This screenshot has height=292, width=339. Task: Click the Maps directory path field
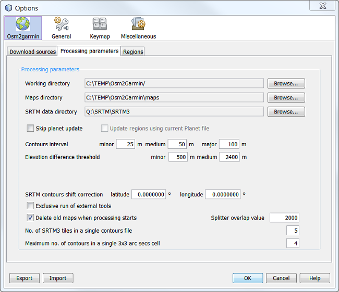[174, 97]
